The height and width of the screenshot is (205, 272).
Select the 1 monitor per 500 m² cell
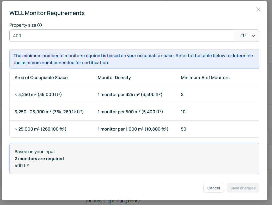click(130, 112)
